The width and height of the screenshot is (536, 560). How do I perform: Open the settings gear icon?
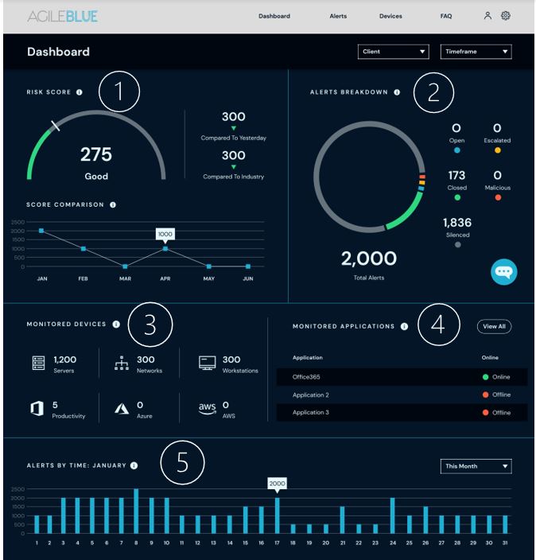click(505, 16)
